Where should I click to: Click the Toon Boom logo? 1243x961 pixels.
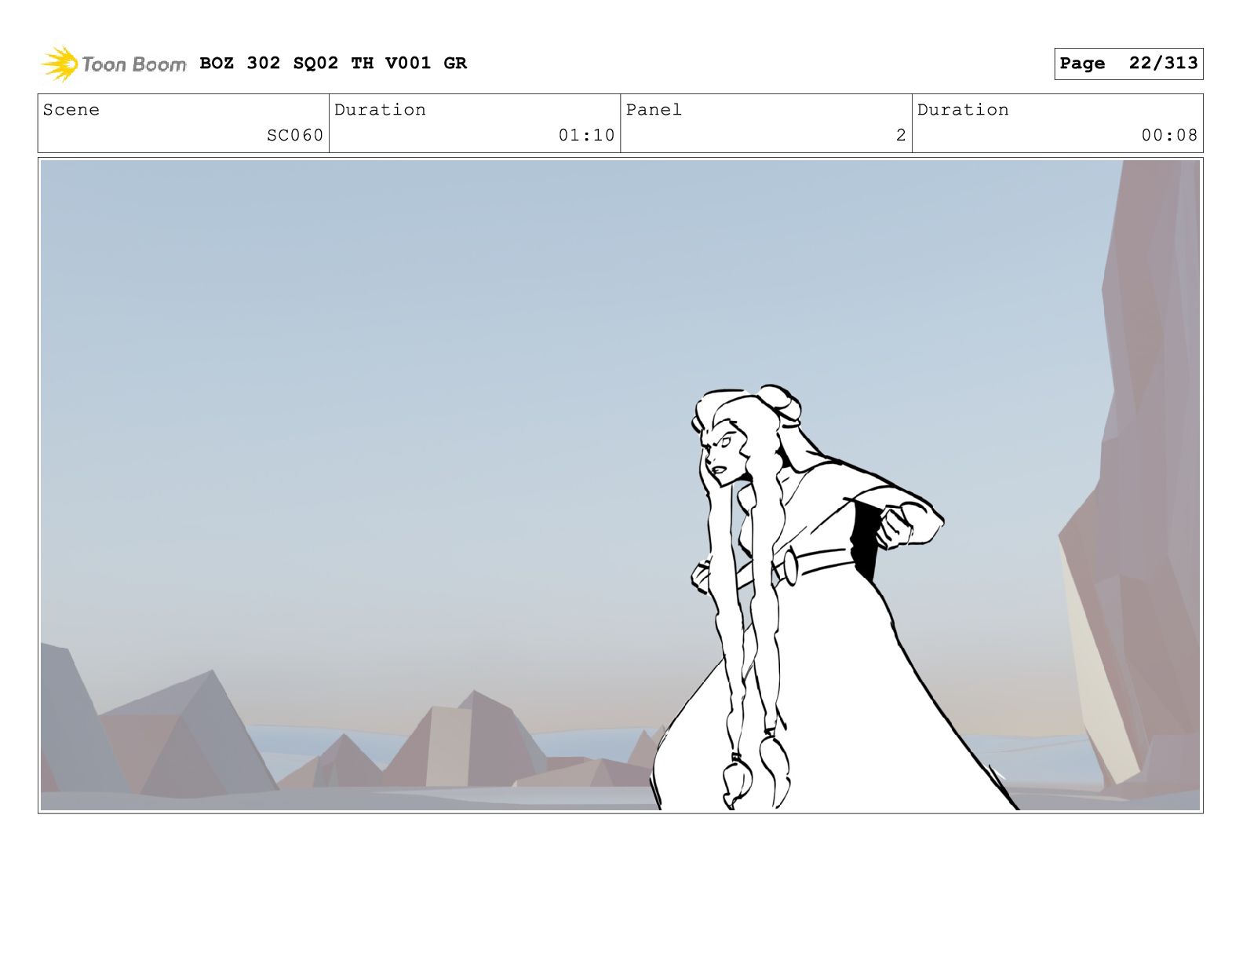(113, 64)
